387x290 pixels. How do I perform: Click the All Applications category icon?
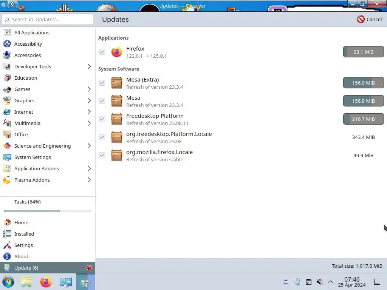[7, 32]
